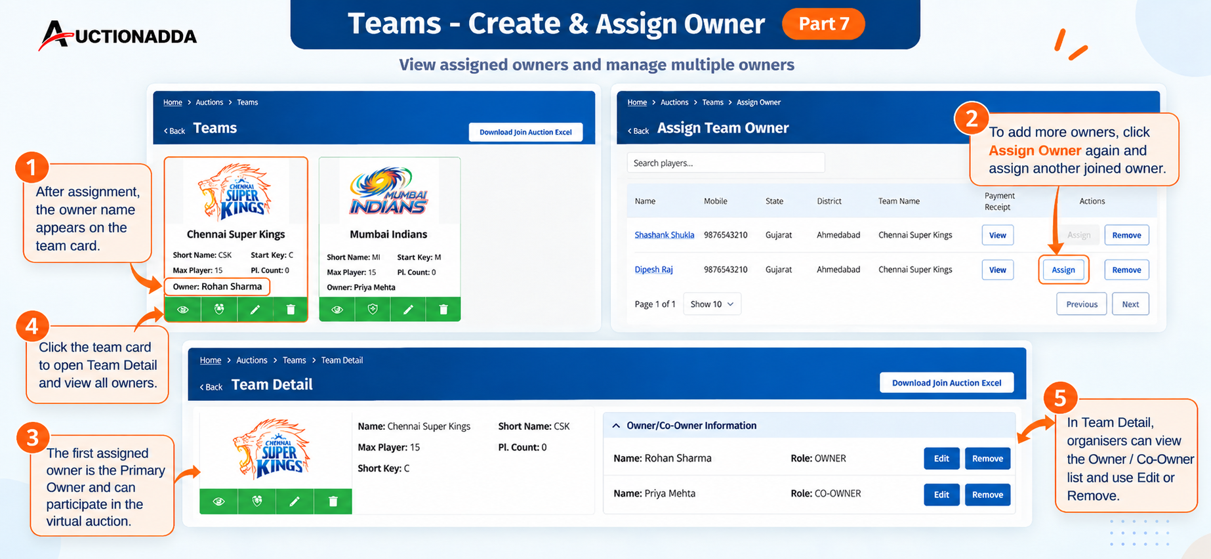Viewport: 1211px width, 559px height.
Task: Remove Dipesh Raj from the owner list
Action: click(1126, 270)
